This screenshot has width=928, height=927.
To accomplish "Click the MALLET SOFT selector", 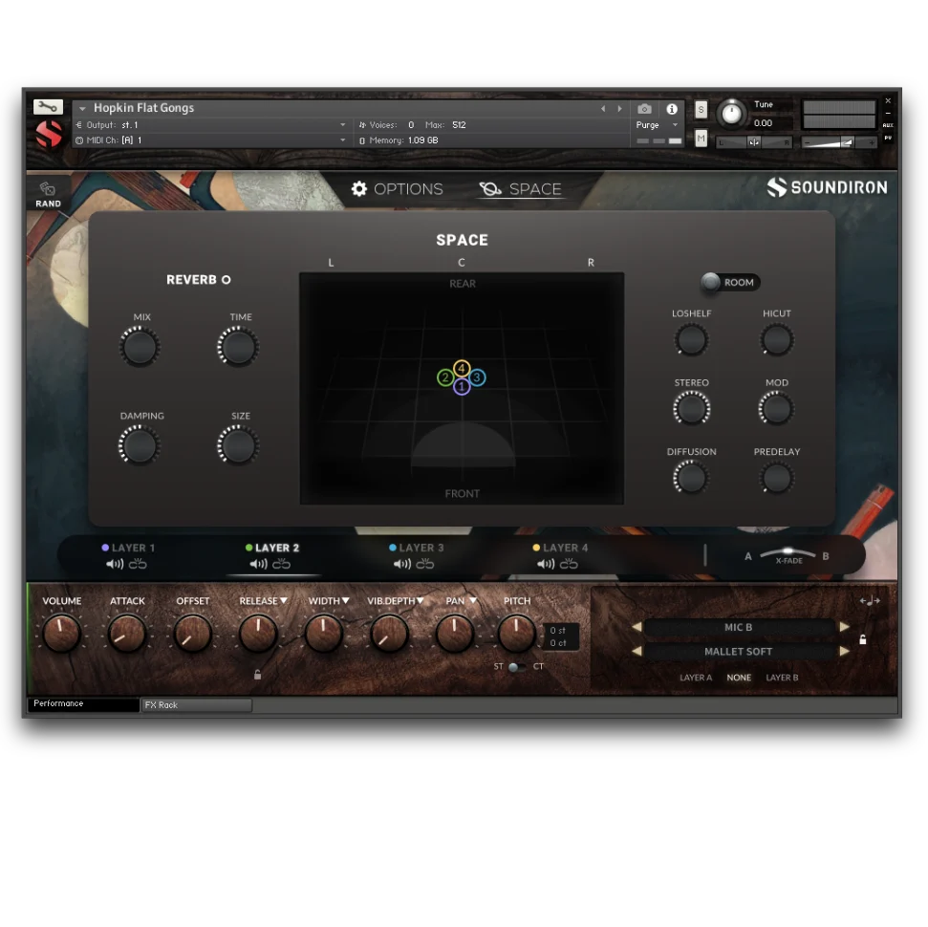I will 739,651.
